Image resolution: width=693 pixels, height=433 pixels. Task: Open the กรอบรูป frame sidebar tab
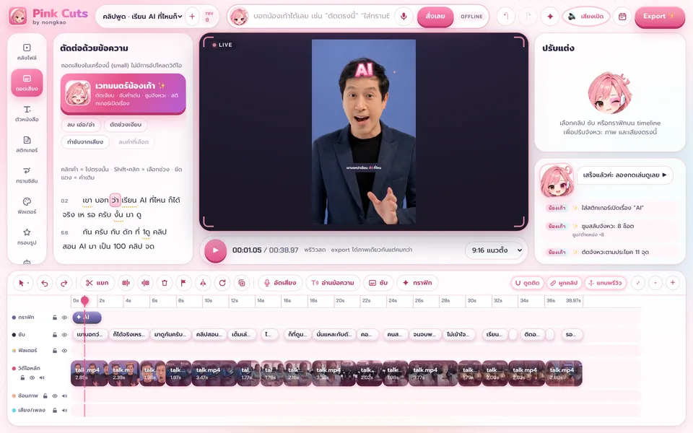pos(27,237)
